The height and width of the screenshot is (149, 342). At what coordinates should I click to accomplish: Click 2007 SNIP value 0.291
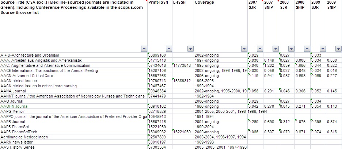(271, 91)
